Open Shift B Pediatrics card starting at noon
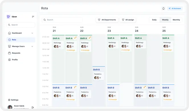 click(98, 76)
